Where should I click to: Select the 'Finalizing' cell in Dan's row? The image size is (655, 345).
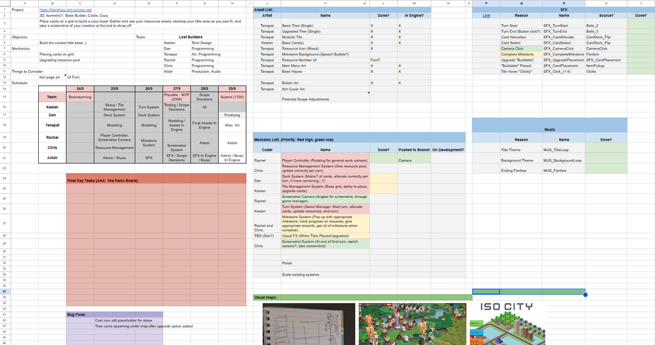click(x=232, y=115)
